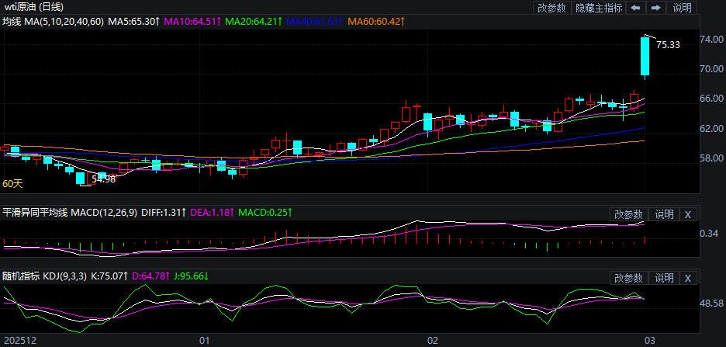Open 改参数 for the KDJ panel
This screenshot has height=347, width=726.
pyautogui.click(x=628, y=278)
